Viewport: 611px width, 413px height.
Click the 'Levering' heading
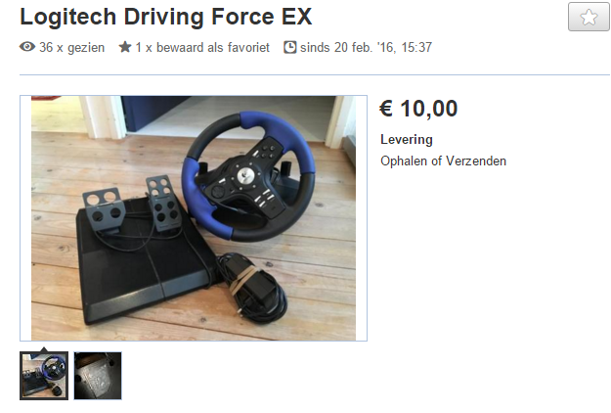tap(407, 140)
